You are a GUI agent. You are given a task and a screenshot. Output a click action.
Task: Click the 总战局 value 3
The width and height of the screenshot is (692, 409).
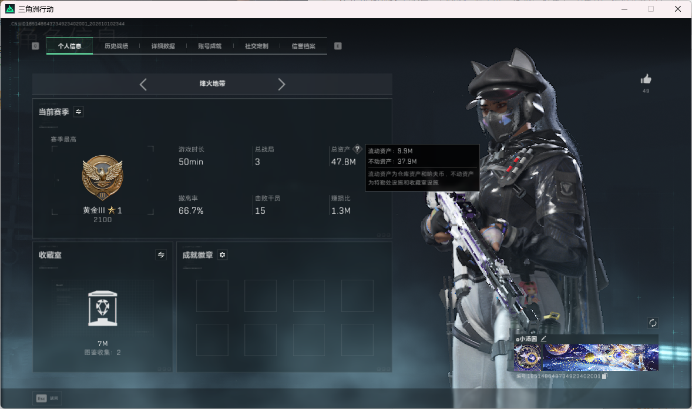tap(258, 162)
